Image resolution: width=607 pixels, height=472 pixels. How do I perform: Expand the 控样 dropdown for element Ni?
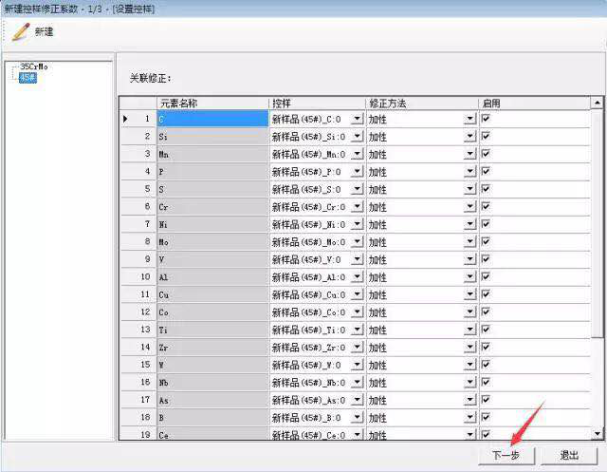(357, 224)
